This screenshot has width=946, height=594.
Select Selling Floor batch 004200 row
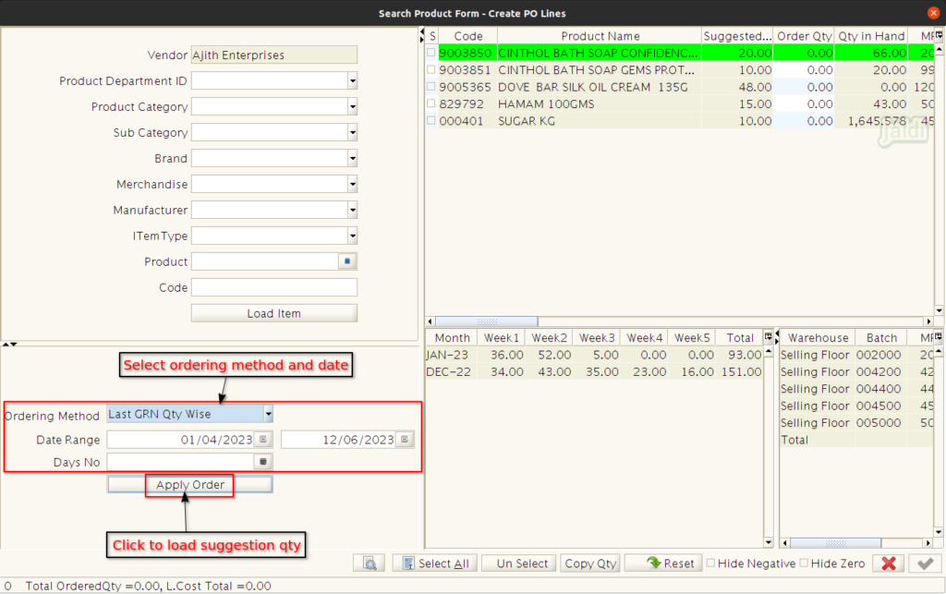[856, 371]
